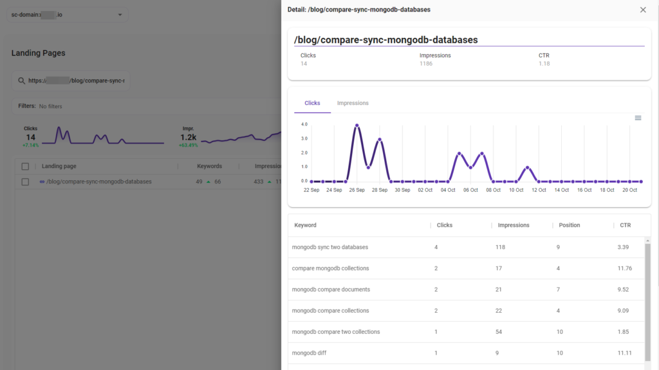Switch to the Impressions tab
Screen dimensions: 659x370
[353, 103]
